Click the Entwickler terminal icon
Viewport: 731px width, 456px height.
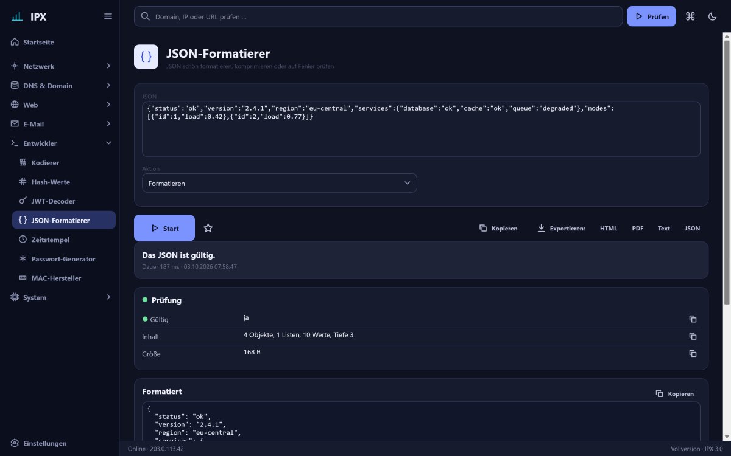click(15, 143)
